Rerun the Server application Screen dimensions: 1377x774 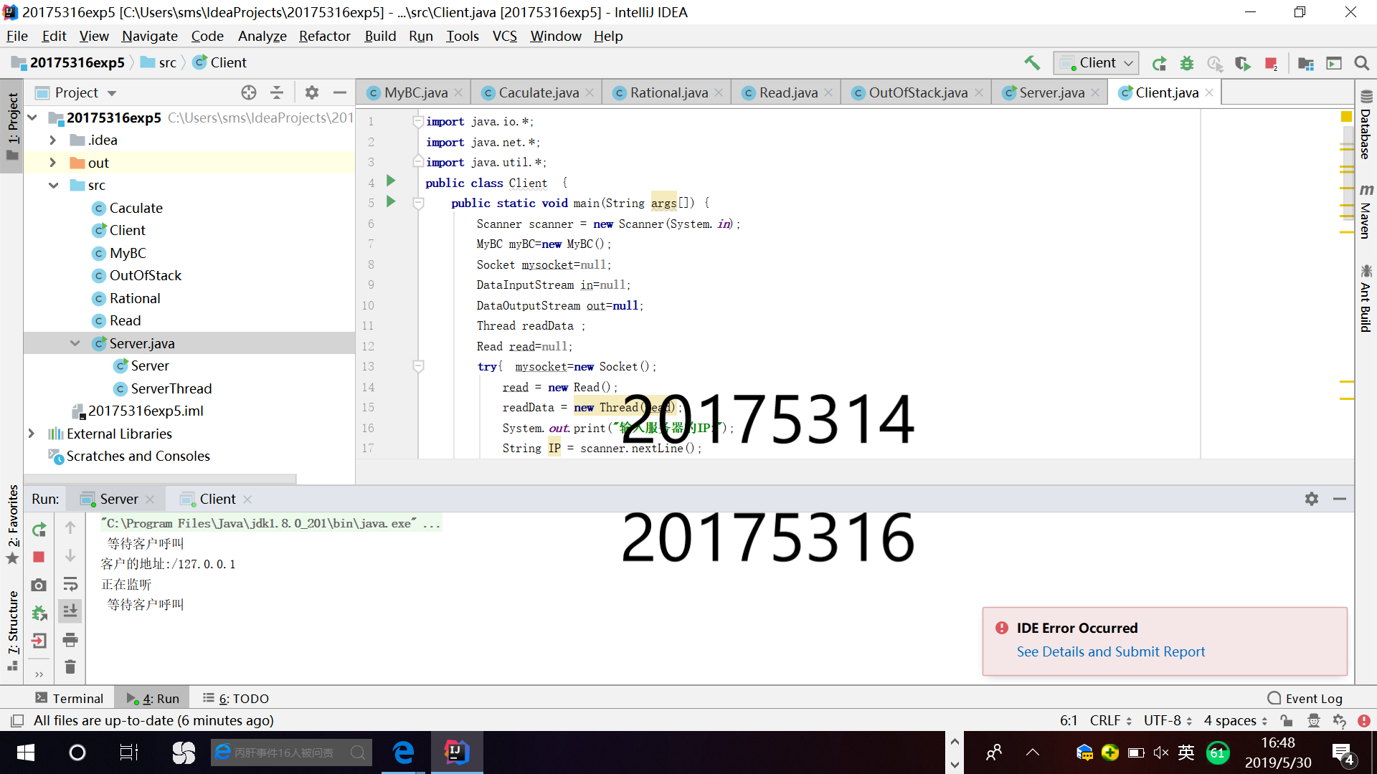[39, 528]
